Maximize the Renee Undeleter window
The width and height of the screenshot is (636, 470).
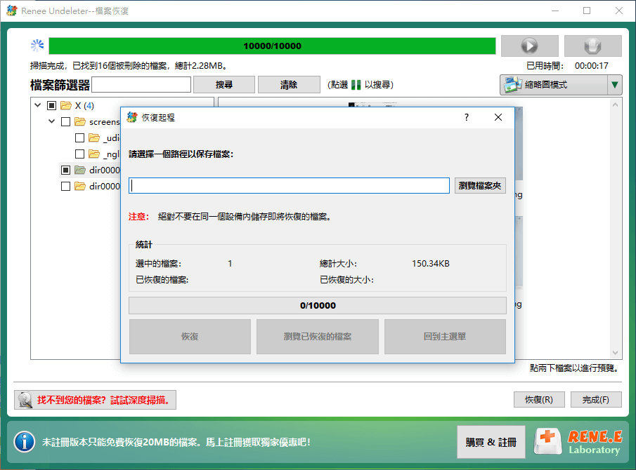click(587, 11)
